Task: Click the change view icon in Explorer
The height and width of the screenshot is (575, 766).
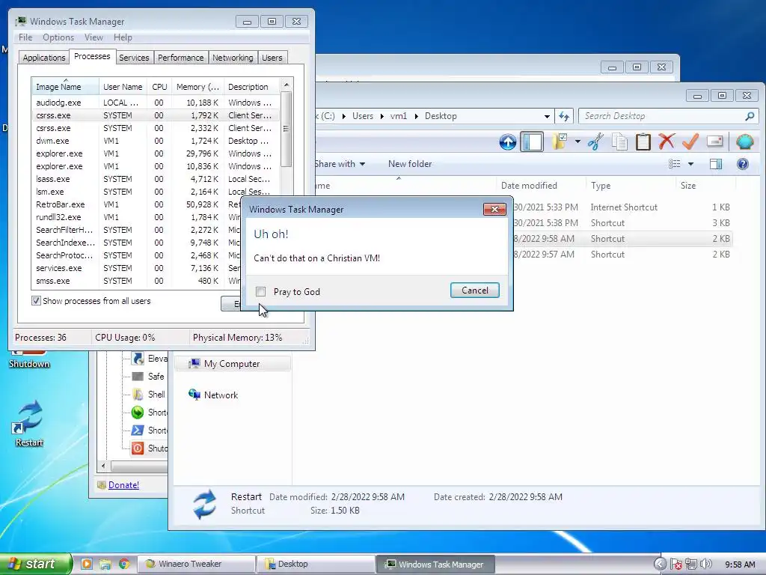Action: [675, 164]
